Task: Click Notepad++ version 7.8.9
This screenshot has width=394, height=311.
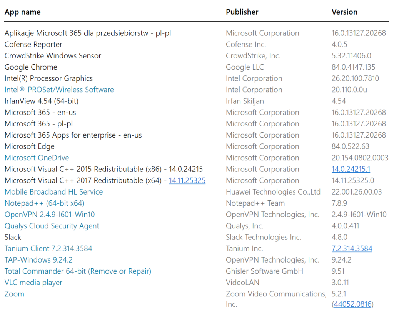Action: 339,203
